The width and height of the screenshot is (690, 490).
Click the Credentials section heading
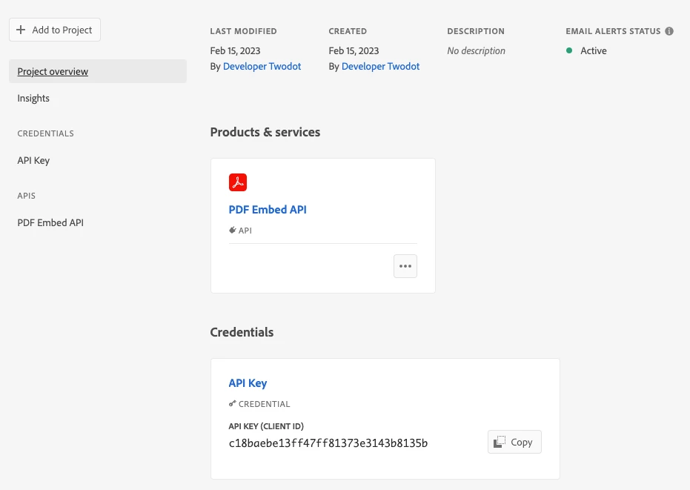242,332
